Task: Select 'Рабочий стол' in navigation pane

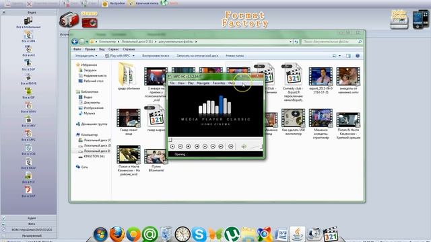Action: pyautogui.click(x=91, y=81)
